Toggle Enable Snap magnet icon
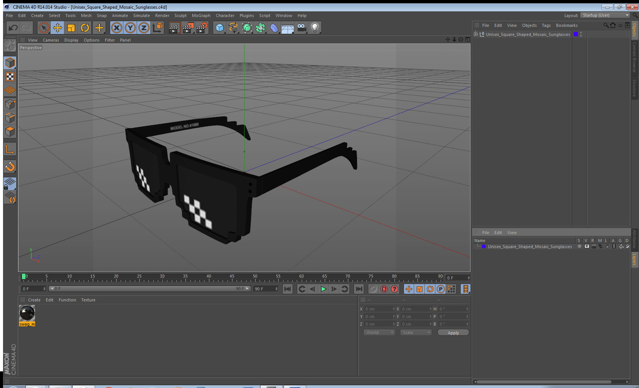This screenshot has width=639, height=388. click(x=10, y=166)
